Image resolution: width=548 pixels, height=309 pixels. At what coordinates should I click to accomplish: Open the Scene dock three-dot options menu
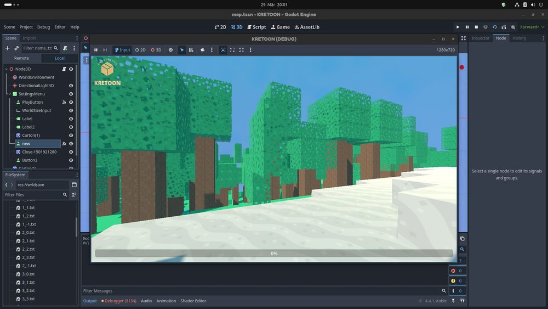pos(77,38)
